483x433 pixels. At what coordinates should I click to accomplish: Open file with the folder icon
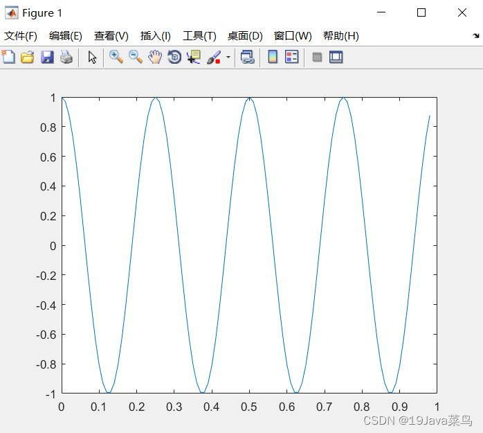click(28, 57)
